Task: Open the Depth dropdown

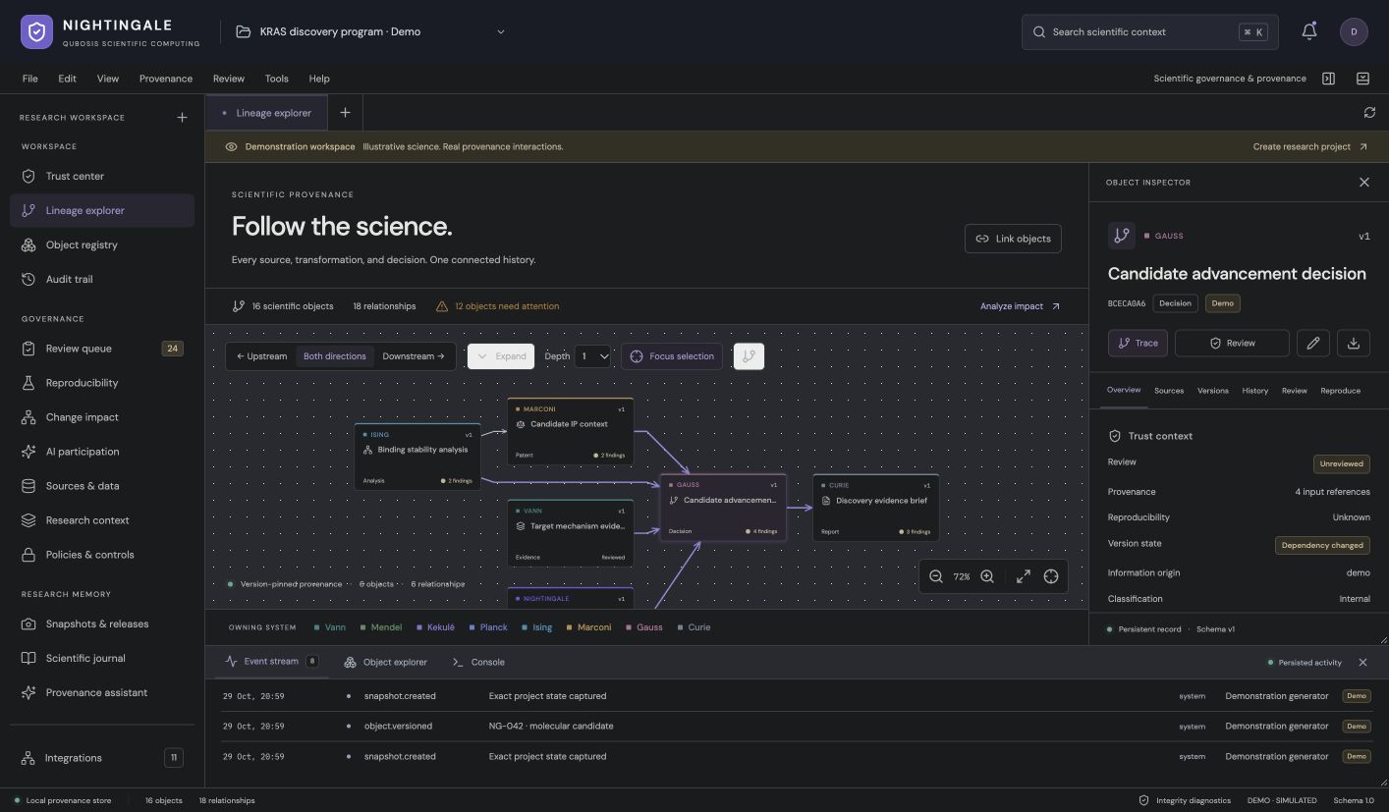Action: tap(593, 356)
